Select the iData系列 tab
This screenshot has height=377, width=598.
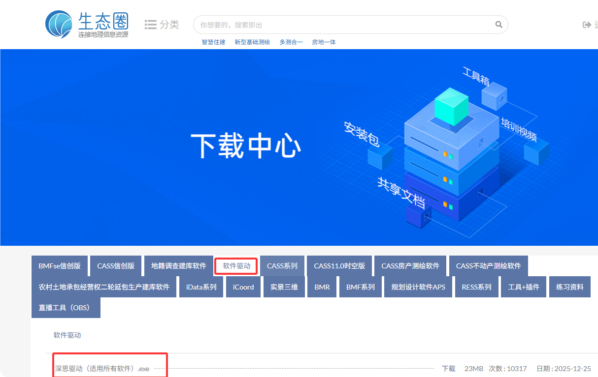pos(201,287)
